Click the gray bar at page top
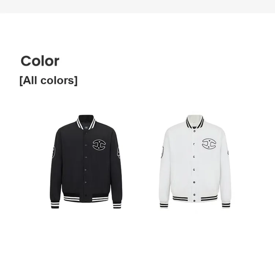 (137, 7)
